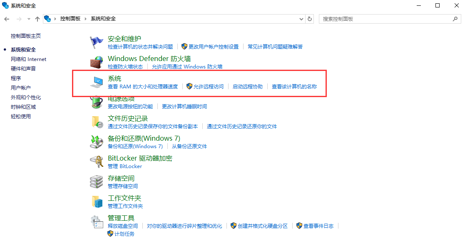This screenshot has width=465, height=244.
Task: Click the 管理工具 gear checklist icon
Action: pyautogui.click(x=97, y=222)
